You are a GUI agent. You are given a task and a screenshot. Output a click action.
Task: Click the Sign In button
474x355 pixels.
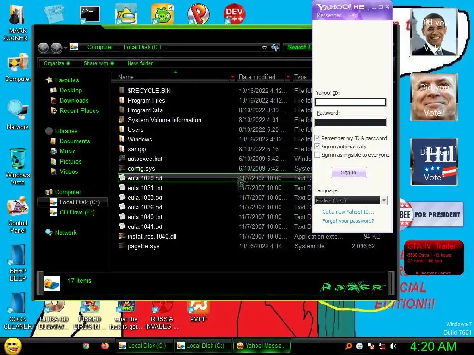point(349,172)
